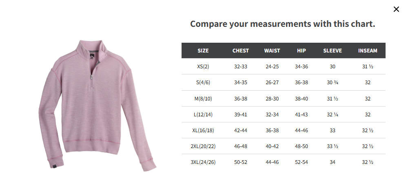The width and height of the screenshot is (408, 192).
Task: Select the XL(16/18) size row label
Action: point(203,130)
